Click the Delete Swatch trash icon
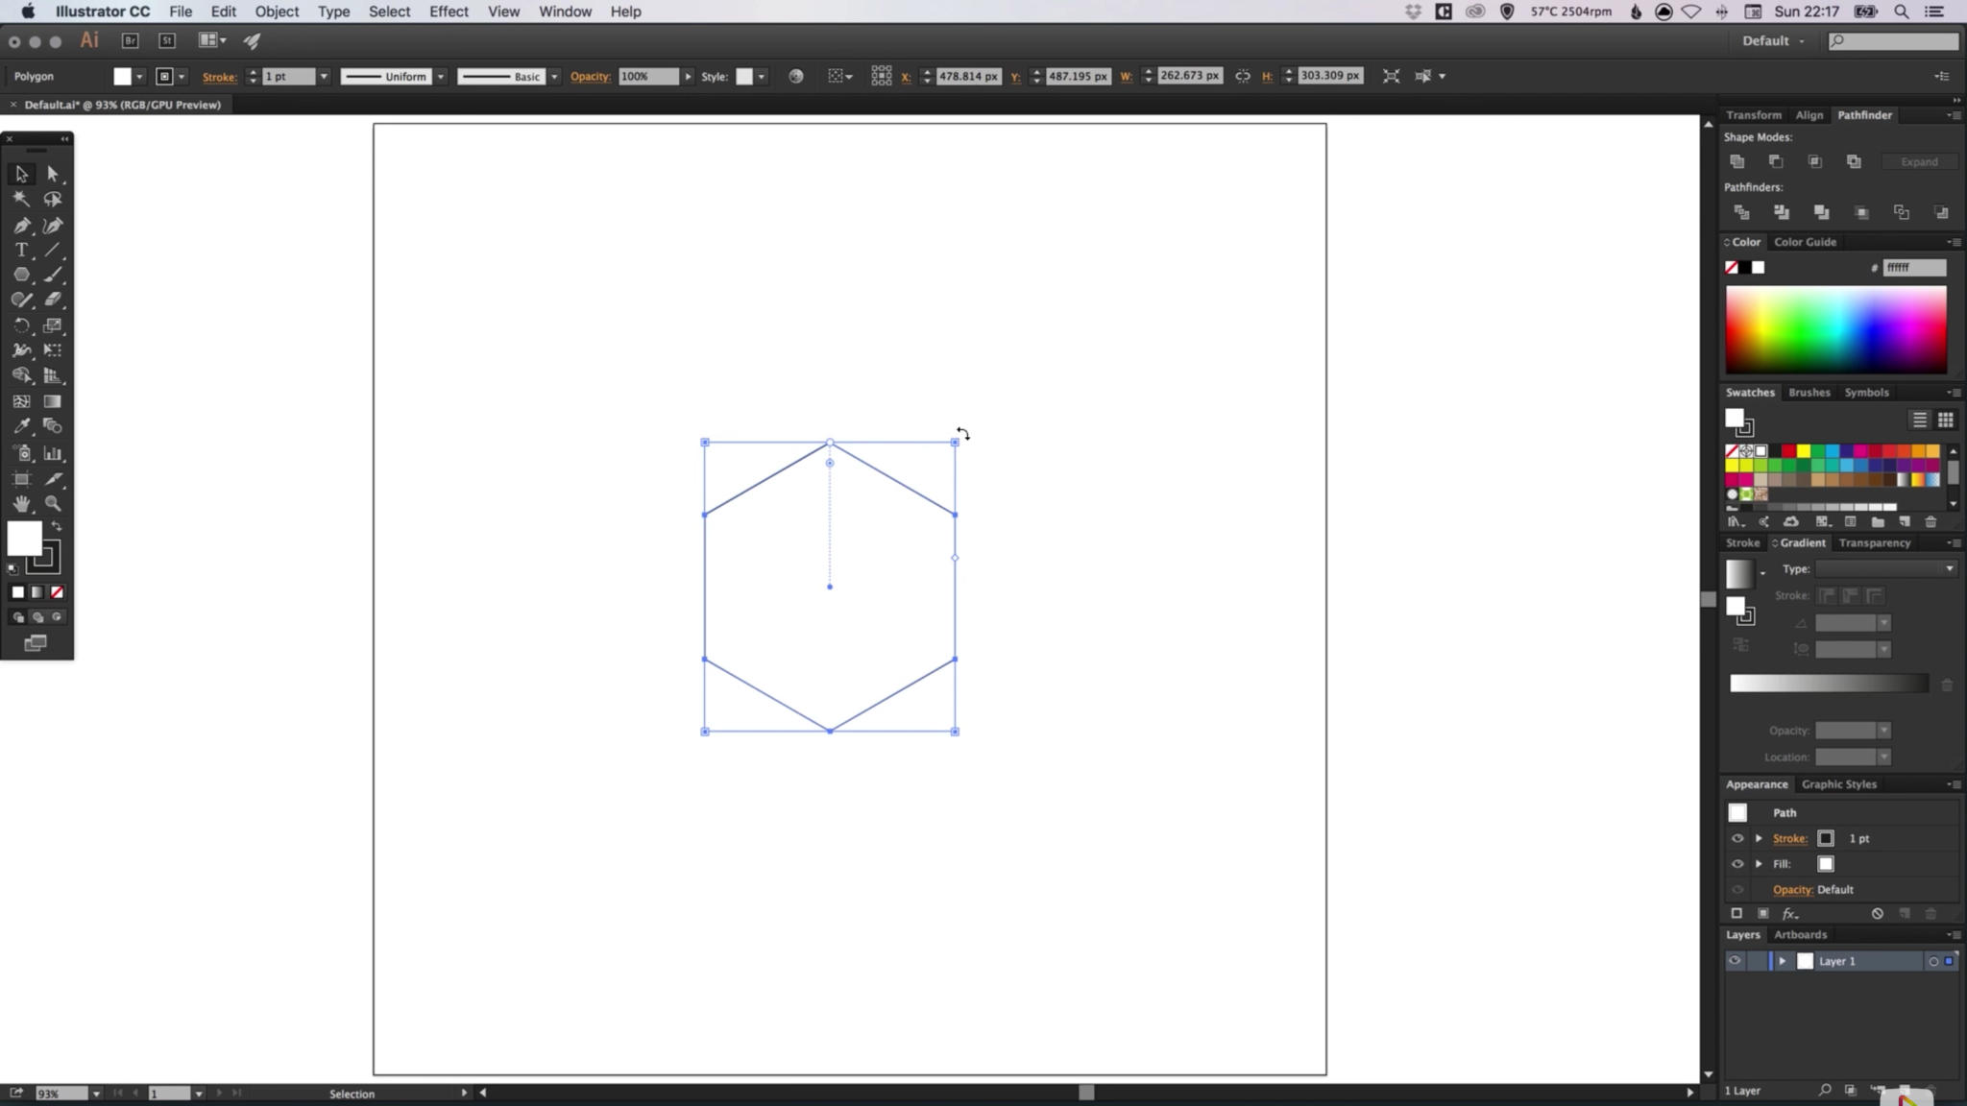Image resolution: width=1967 pixels, height=1106 pixels. tap(1931, 521)
